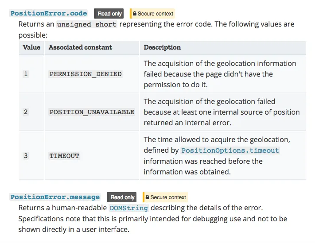This screenshot has width=315, height=243.
Task: Select the TIMEOUT constant cell
Action: (x=64, y=156)
